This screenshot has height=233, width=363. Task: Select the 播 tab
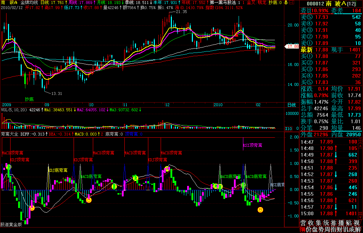click(341, 223)
